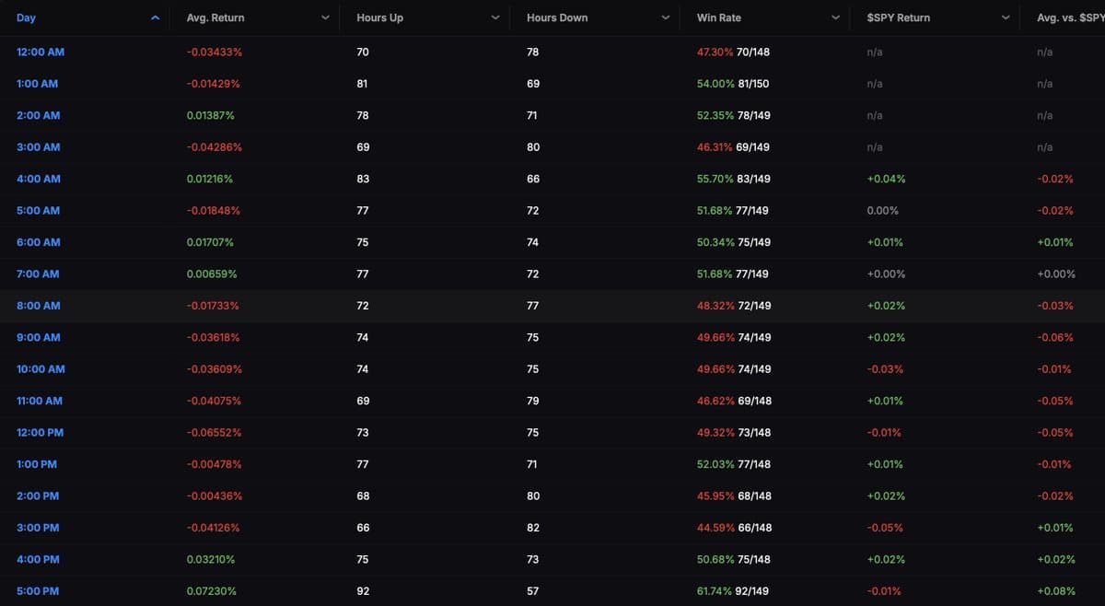Click the 61.74% win rate value
The image size is (1105, 606).
715,590
